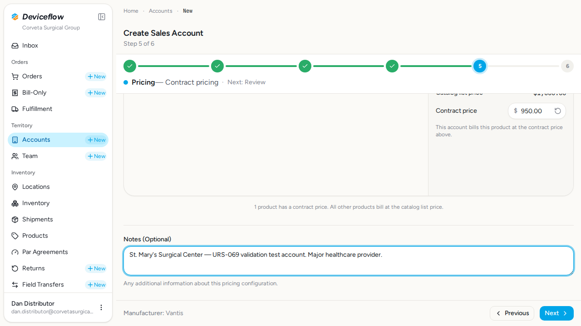This screenshot has height=326, width=581.
Task: Collapse the sidebar panel icon
Action: (102, 17)
